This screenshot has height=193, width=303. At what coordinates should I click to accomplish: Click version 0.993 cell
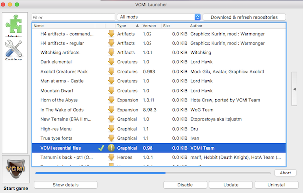click(149, 72)
